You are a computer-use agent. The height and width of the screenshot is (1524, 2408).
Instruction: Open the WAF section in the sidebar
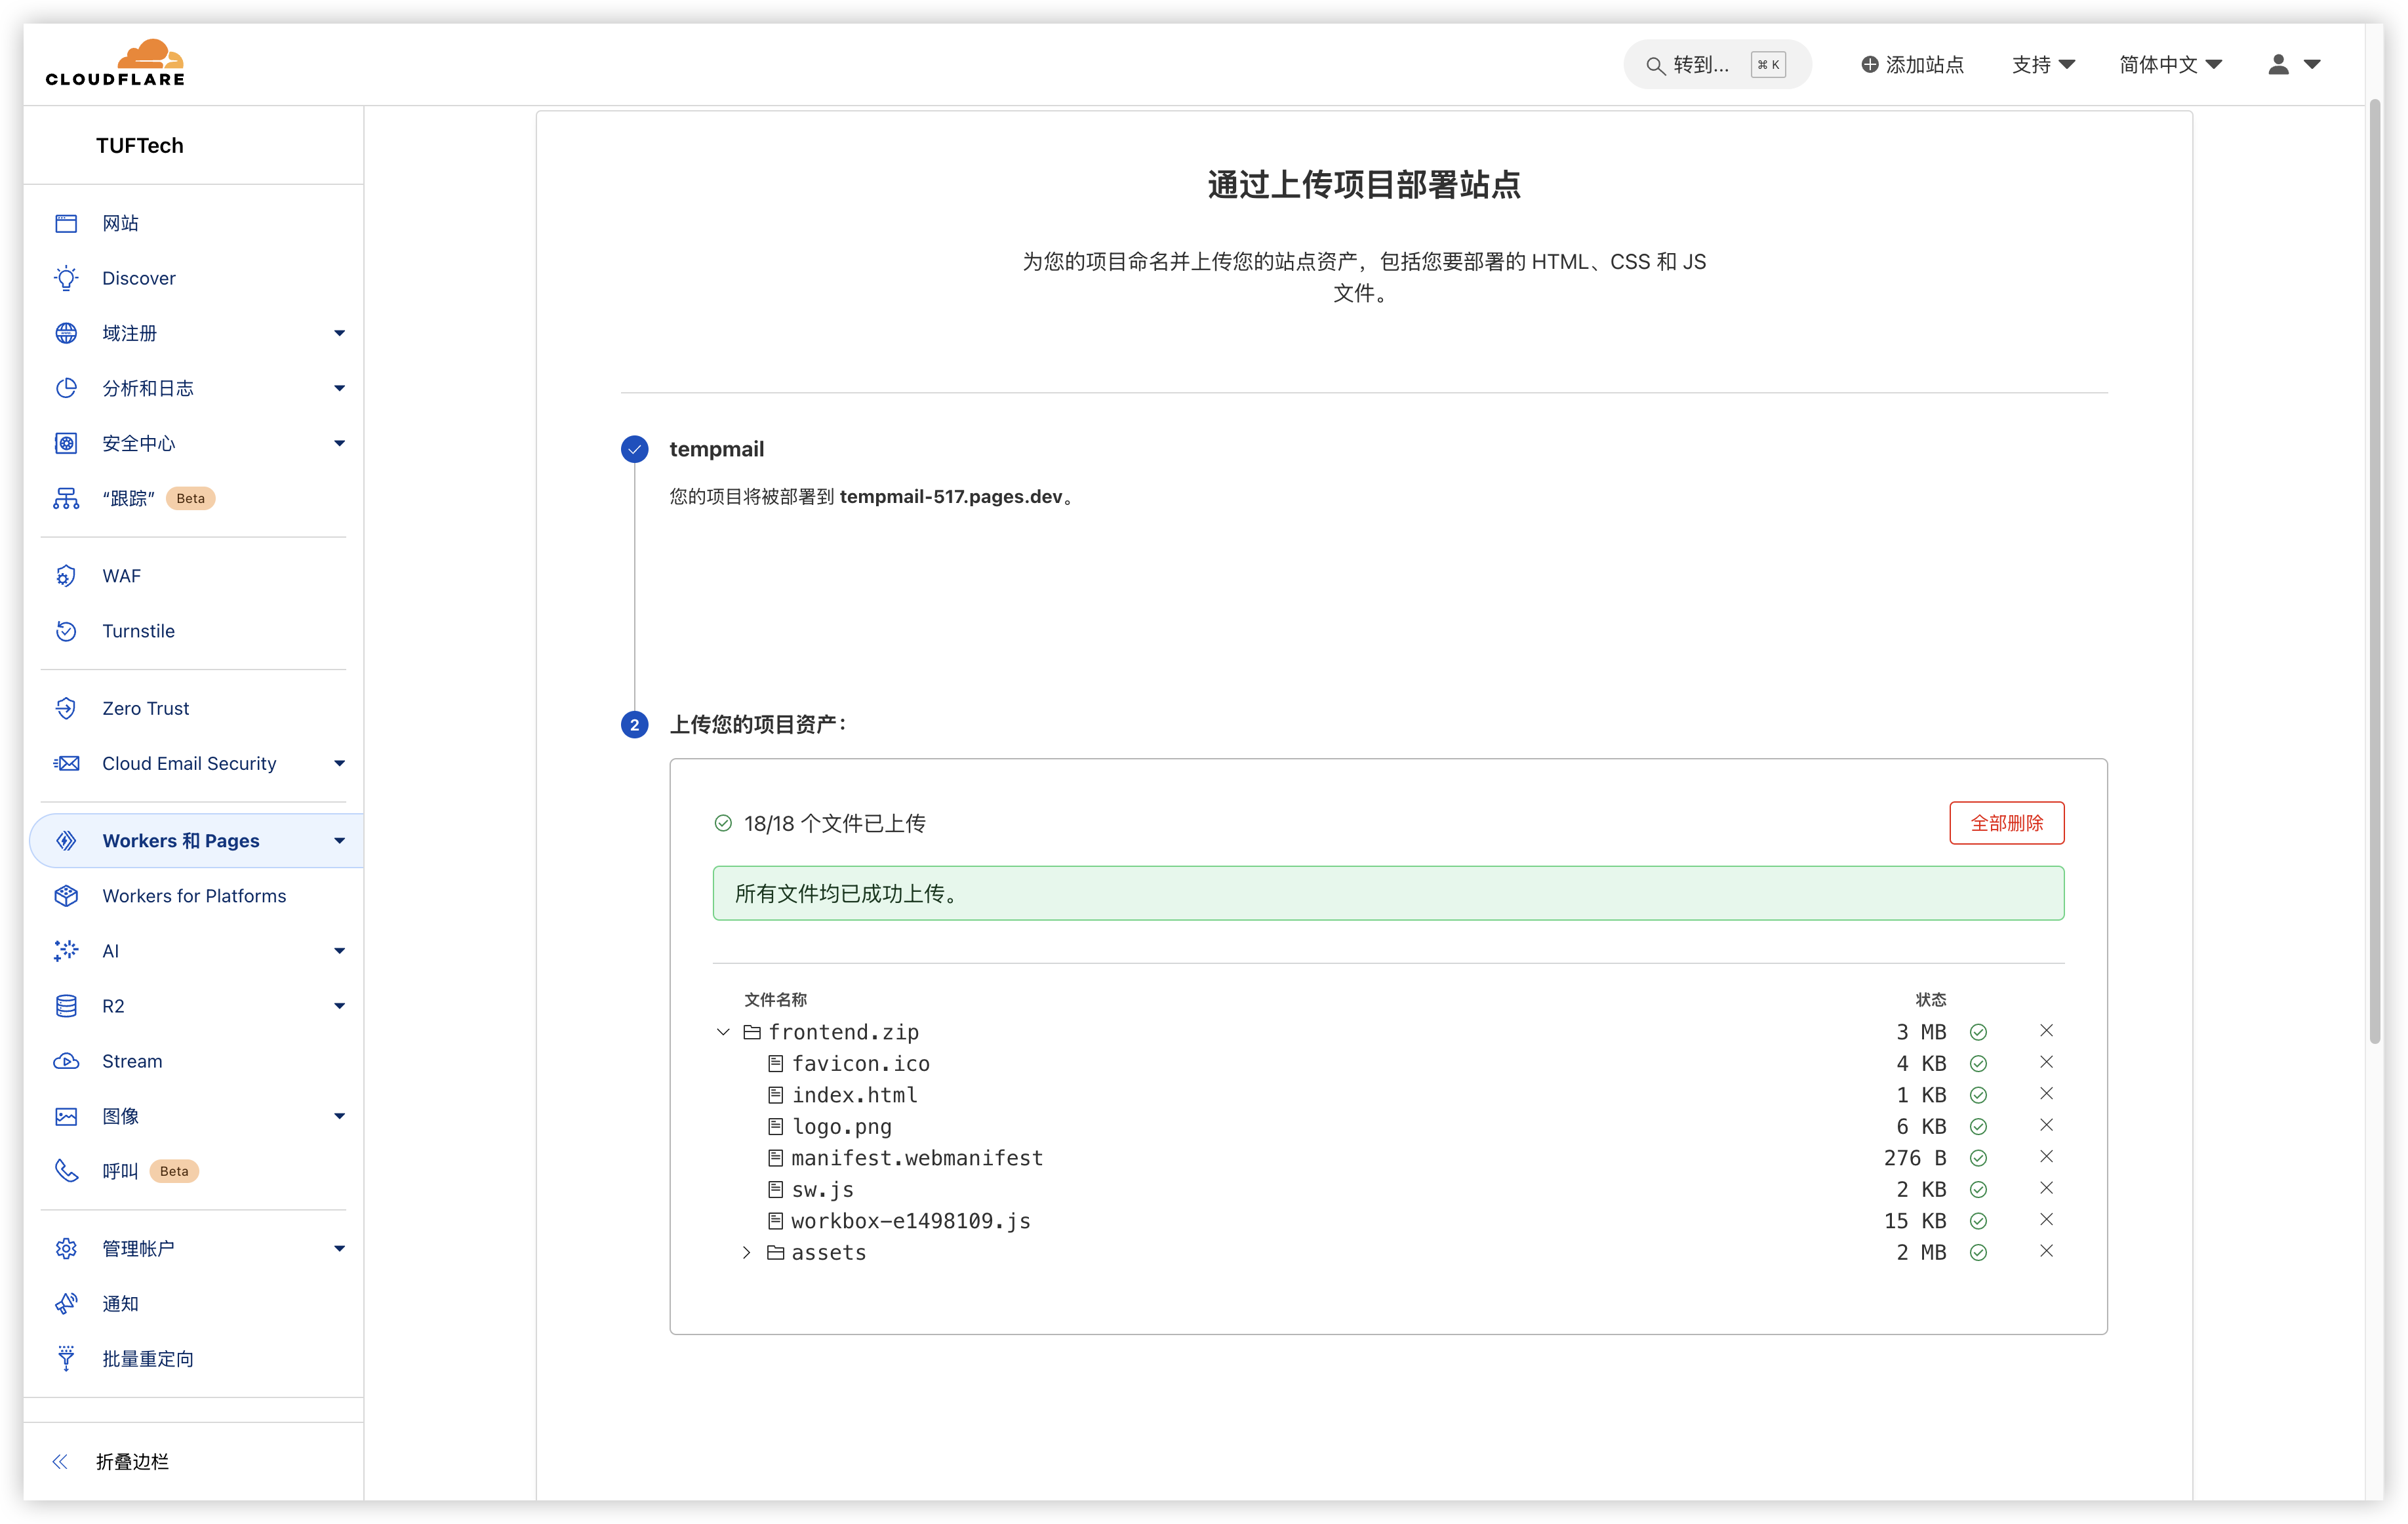[x=120, y=576]
